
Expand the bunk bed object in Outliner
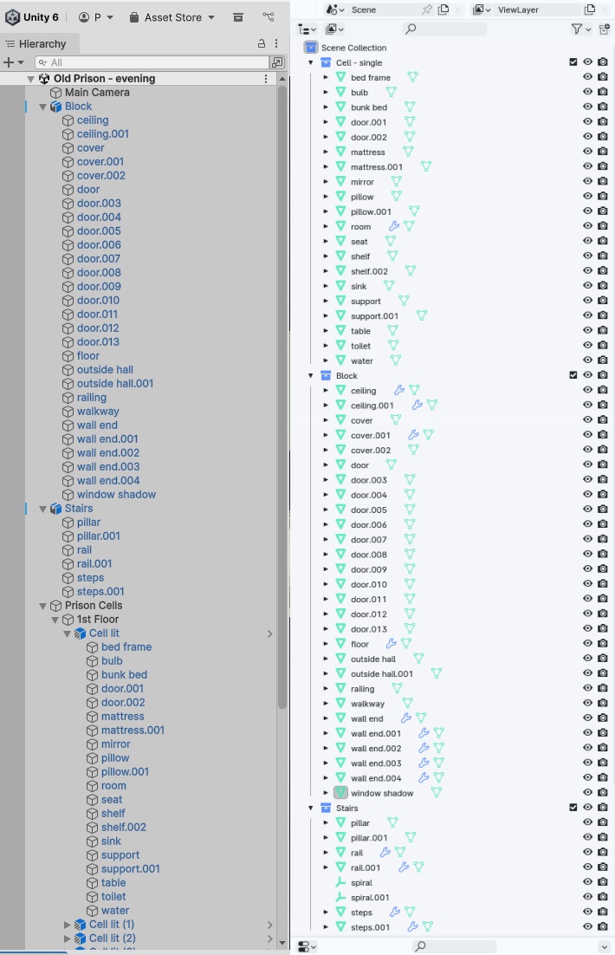click(x=326, y=107)
